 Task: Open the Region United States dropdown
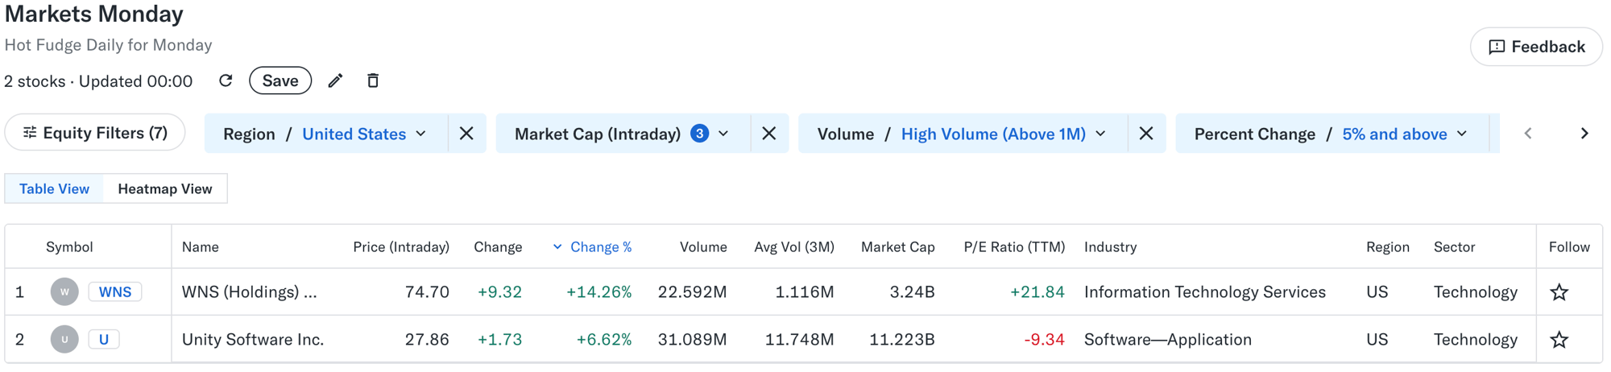click(x=325, y=134)
